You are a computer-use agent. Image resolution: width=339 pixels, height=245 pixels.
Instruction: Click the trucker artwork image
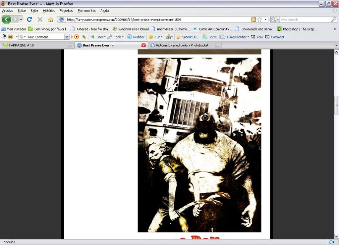pos(199,145)
